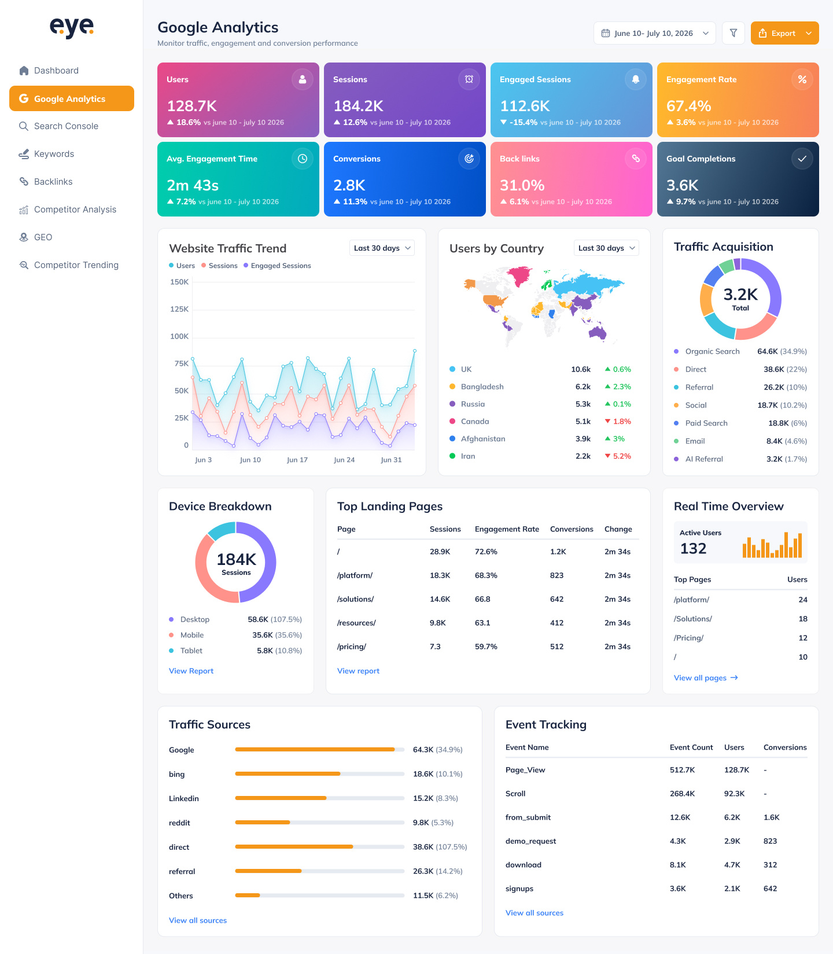Click View all sources under Traffic Sources
833x954 pixels.
pyautogui.click(x=198, y=920)
